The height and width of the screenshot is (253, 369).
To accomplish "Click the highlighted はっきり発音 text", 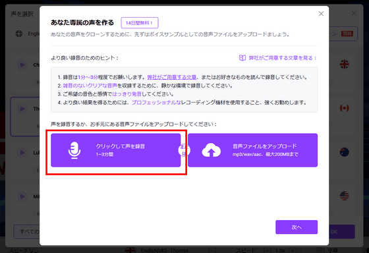I will point(127,94).
